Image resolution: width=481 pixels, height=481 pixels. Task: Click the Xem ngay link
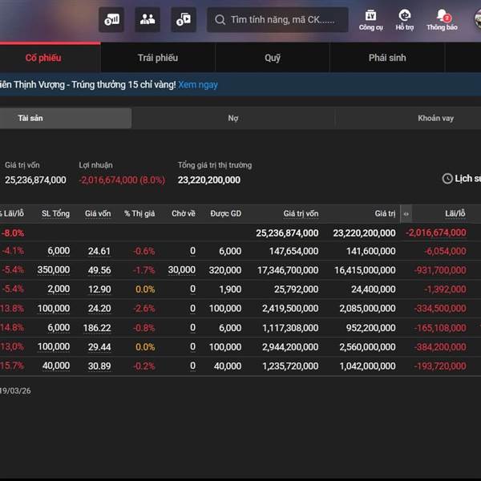(x=198, y=85)
